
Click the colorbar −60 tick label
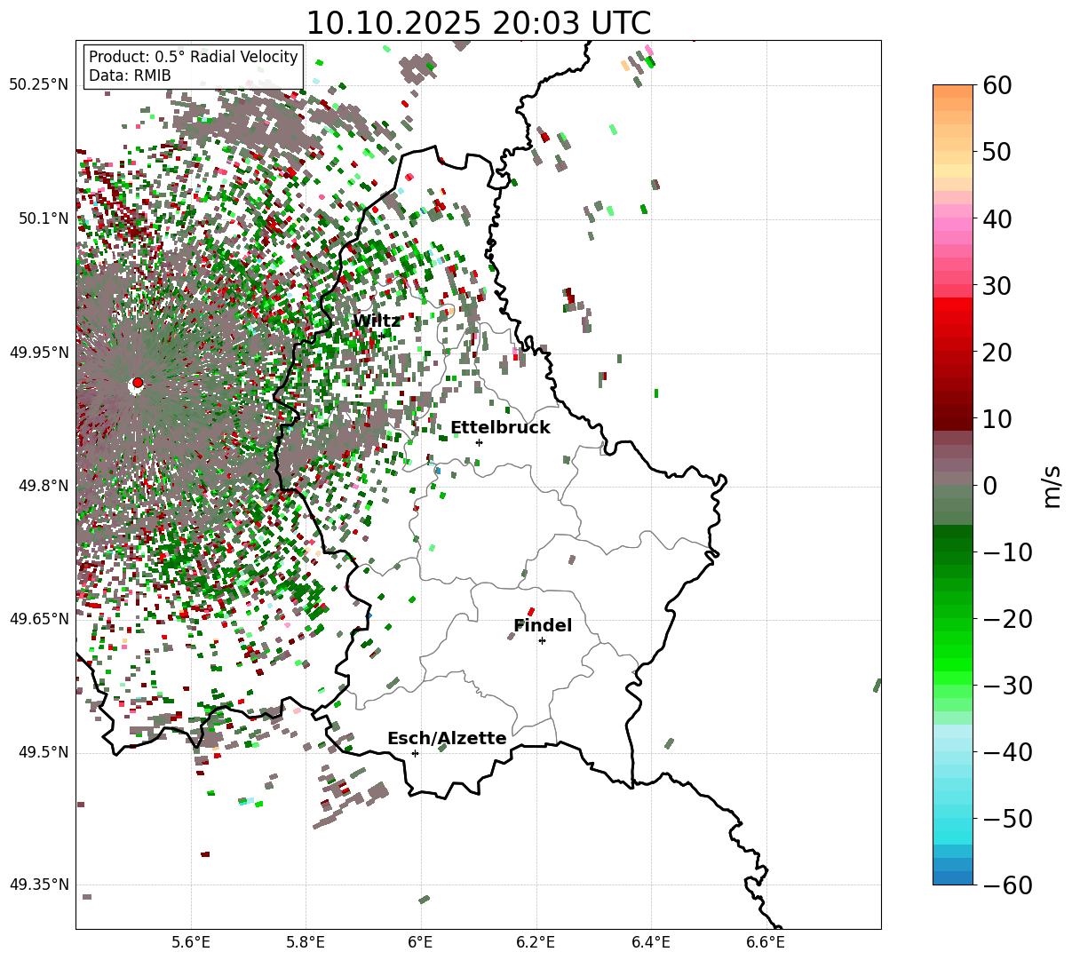pyautogui.click(x=1007, y=885)
